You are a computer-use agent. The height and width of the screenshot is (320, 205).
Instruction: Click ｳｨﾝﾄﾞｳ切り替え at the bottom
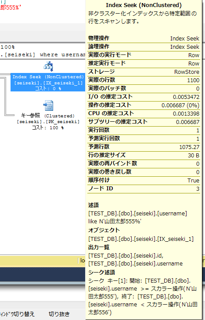click(x=17, y=314)
